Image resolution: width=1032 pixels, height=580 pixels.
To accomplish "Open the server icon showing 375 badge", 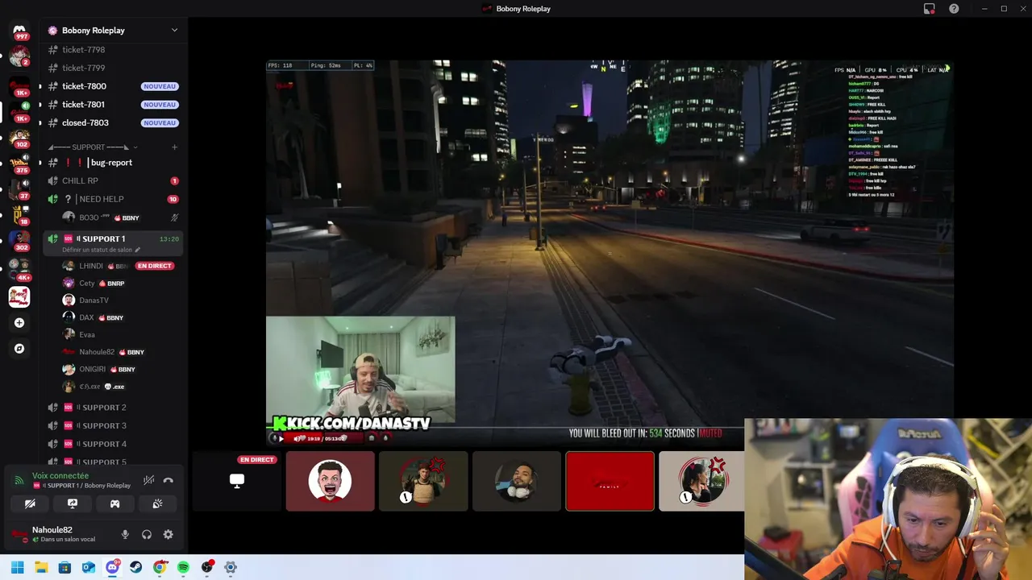I will tap(19, 164).
